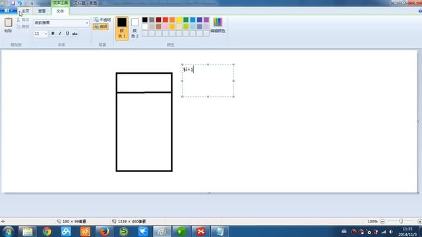
Task: Click the bottom-center canvas resize handle
Action: (x=210, y=193)
